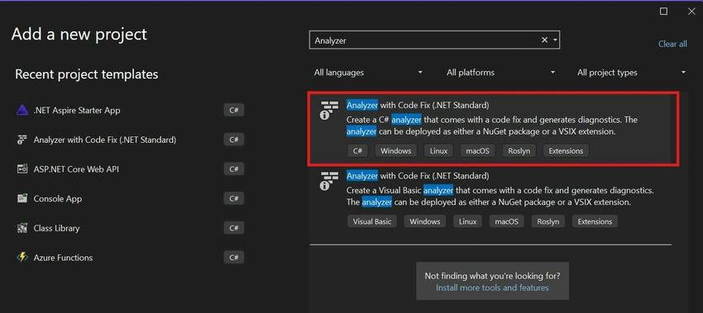Clear the search box with the X
Screen dimensions: 703x313
click(x=544, y=40)
